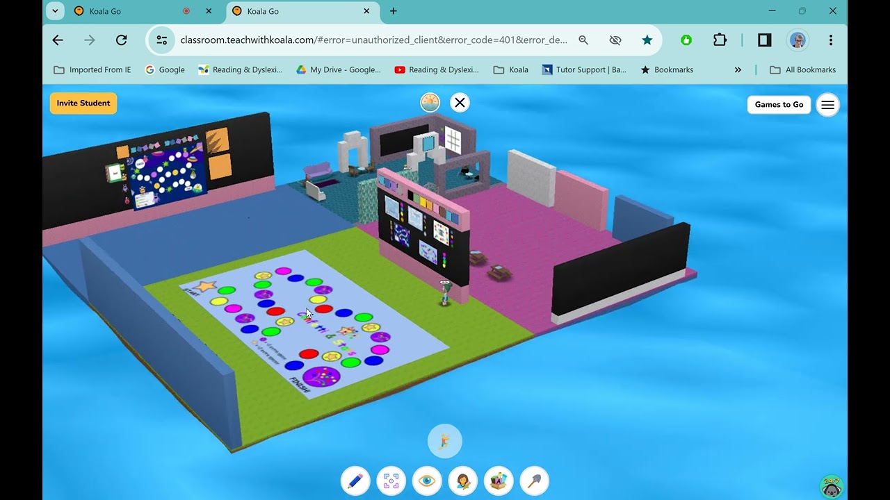Reload the current page
890x500 pixels.
click(x=122, y=40)
